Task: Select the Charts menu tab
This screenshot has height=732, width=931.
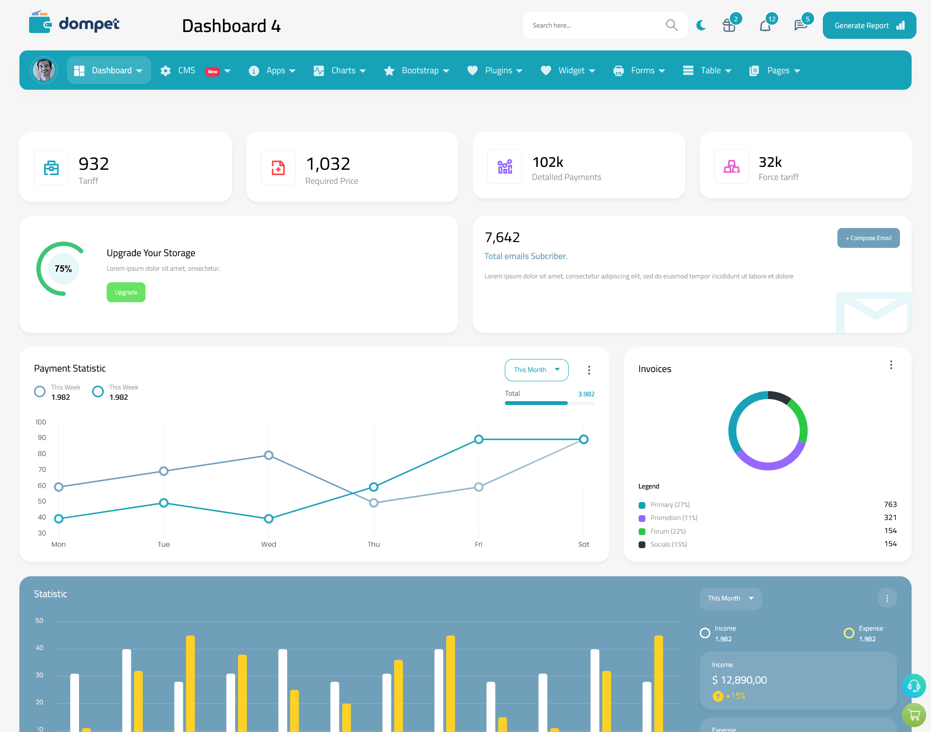Action: click(341, 70)
